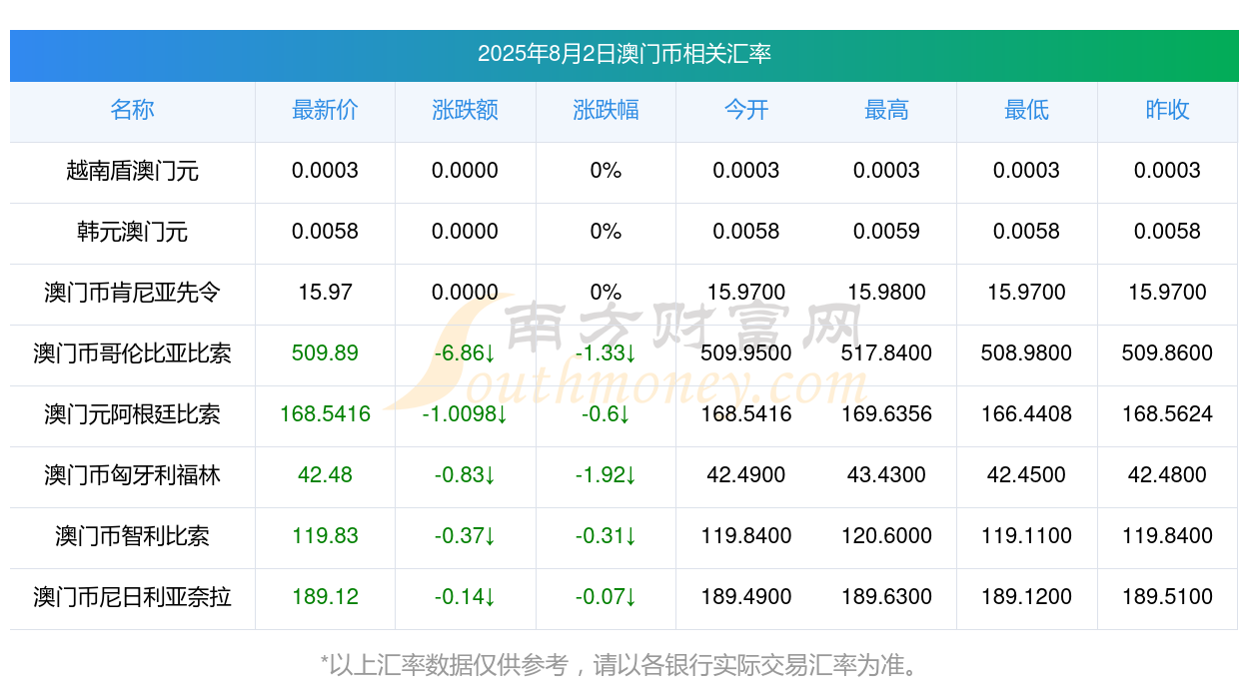Select the 昨收 column header
Image resolution: width=1249 pixels, height=697 pixels.
(x=1167, y=110)
